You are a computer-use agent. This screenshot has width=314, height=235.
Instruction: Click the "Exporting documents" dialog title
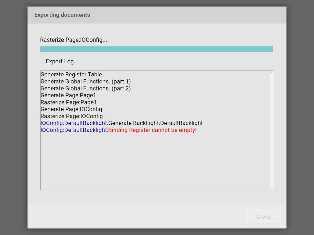click(62, 15)
